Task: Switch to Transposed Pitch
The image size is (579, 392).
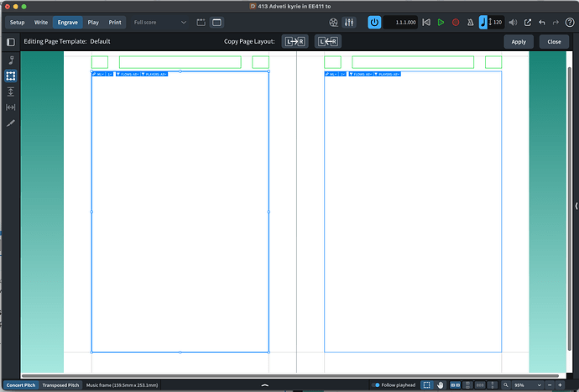Action: click(x=60, y=385)
